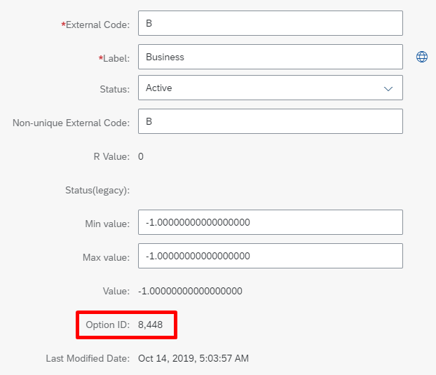Focus the Non-unique External Code field
The width and height of the screenshot is (436, 375).
point(271,121)
